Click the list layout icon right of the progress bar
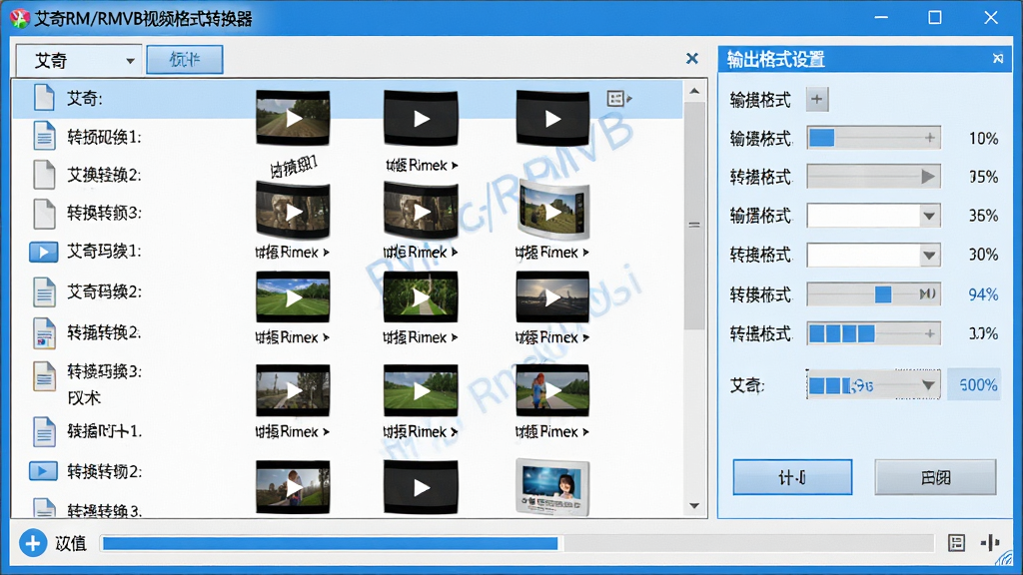Viewport: 1023px width, 575px height. tap(956, 542)
